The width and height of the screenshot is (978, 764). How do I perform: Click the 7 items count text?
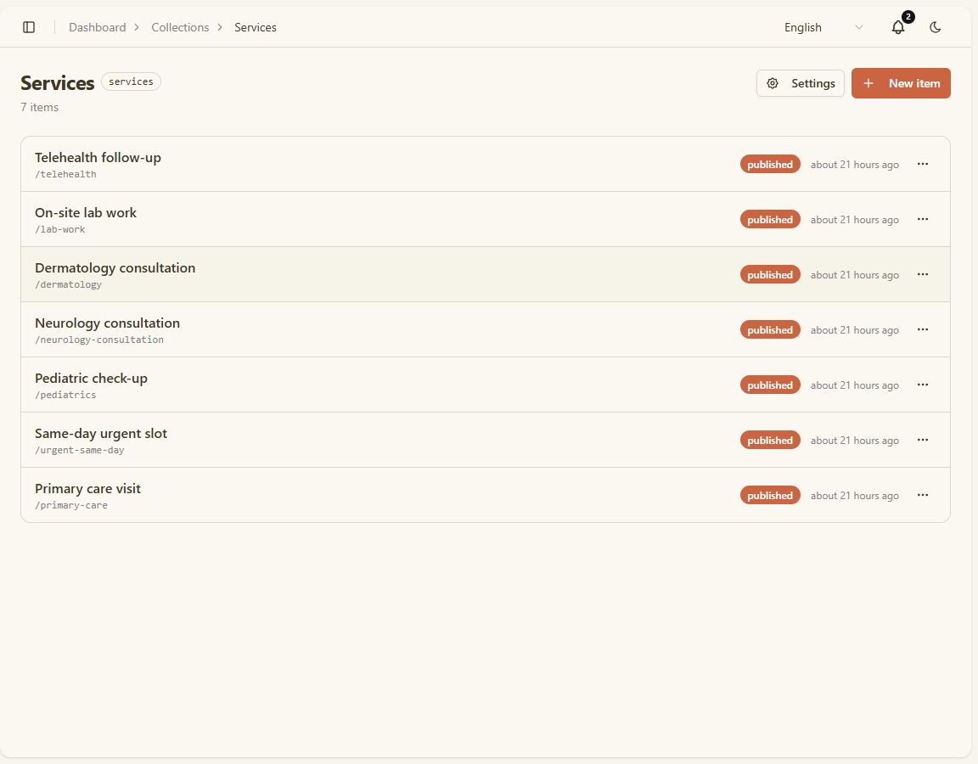(39, 107)
